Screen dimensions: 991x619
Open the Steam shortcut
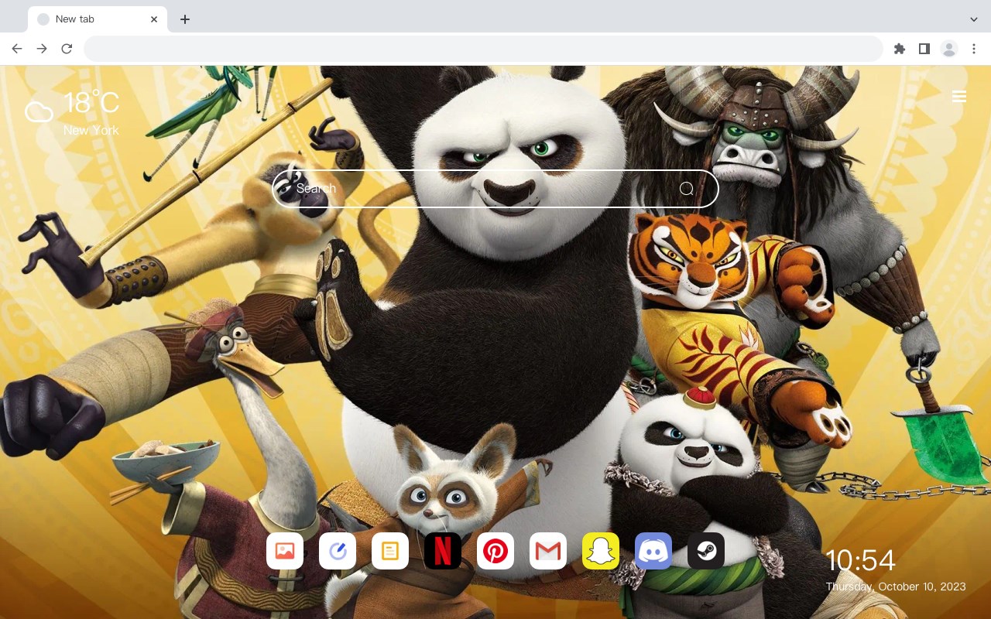click(x=706, y=551)
